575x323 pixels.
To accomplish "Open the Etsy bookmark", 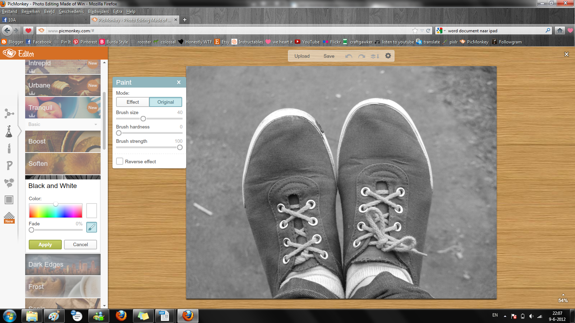I will [222, 42].
